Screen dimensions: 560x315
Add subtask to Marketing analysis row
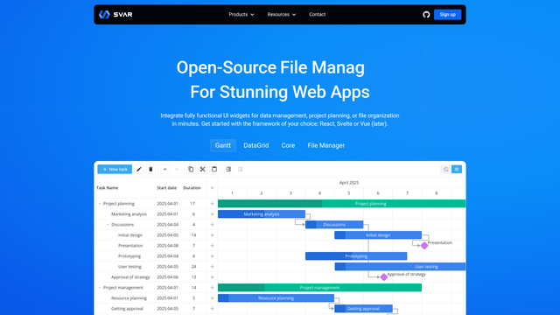[212, 214]
